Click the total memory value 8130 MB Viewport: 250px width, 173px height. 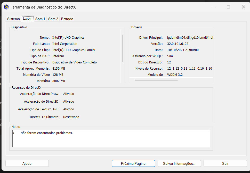(x=59, y=69)
